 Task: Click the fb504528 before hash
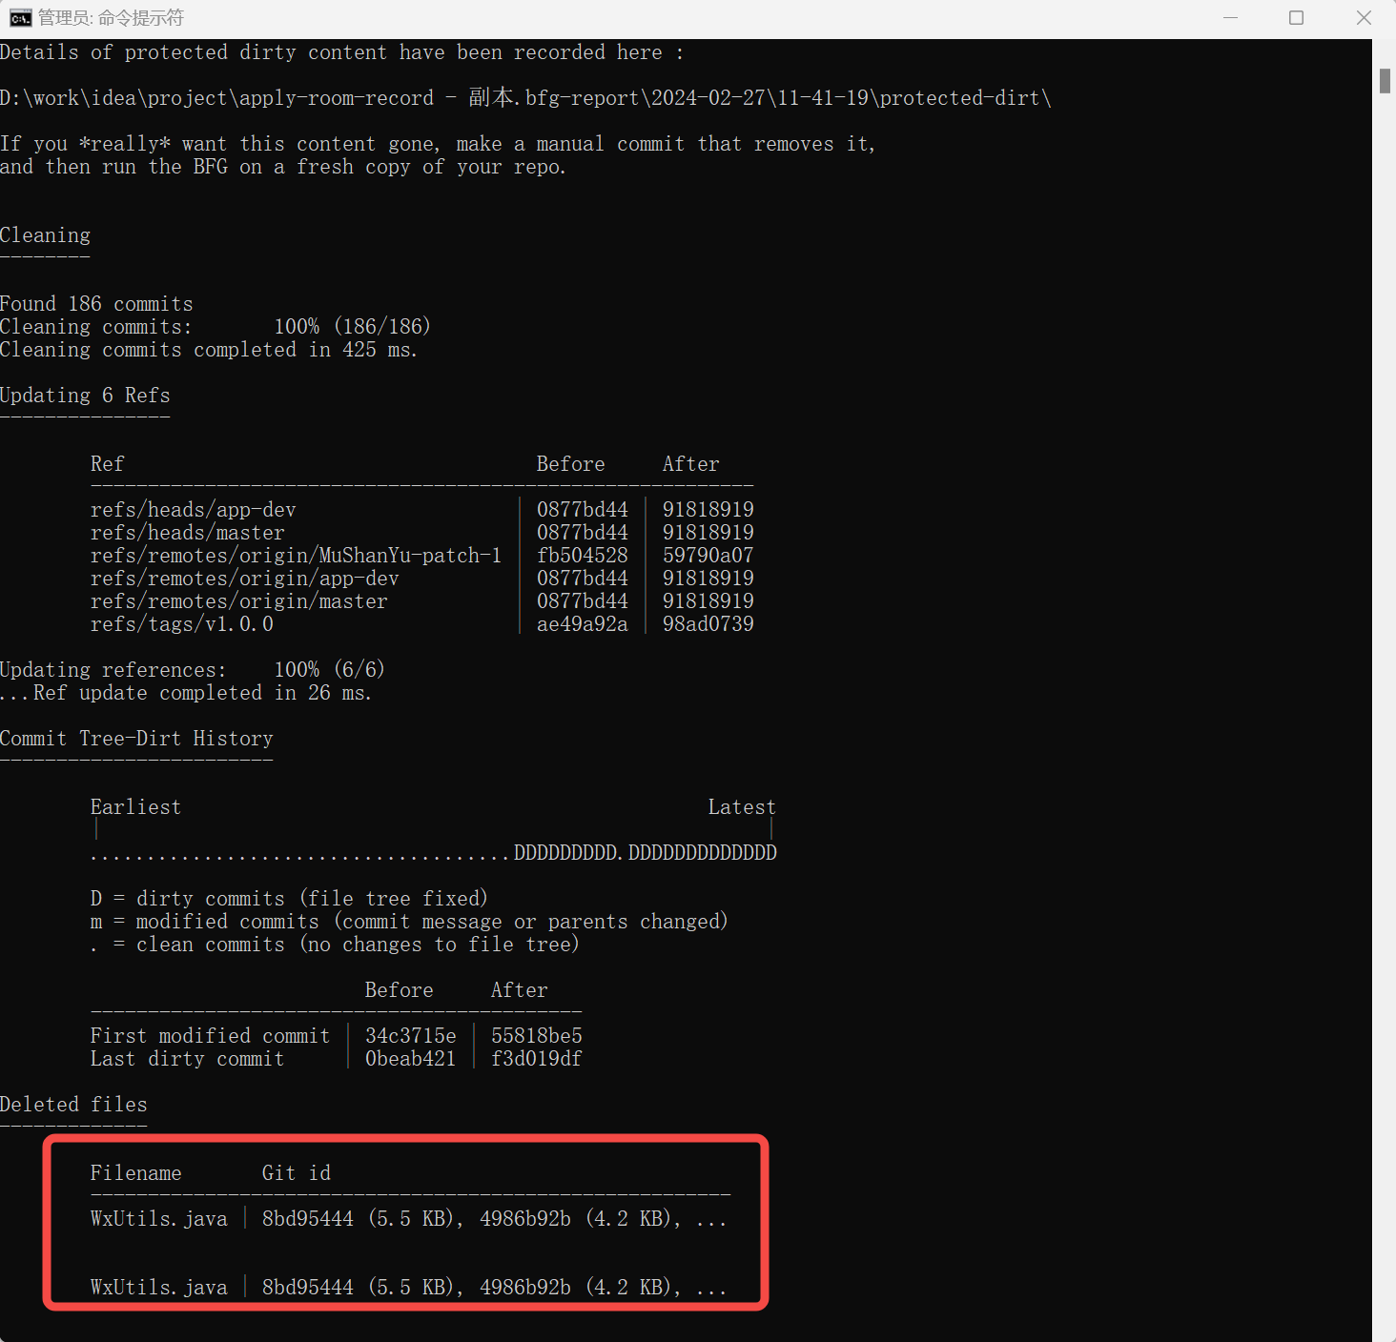click(582, 556)
